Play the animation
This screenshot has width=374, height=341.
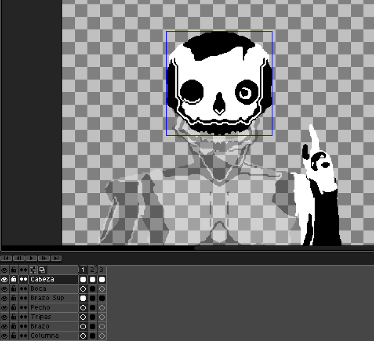tap(31, 258)
